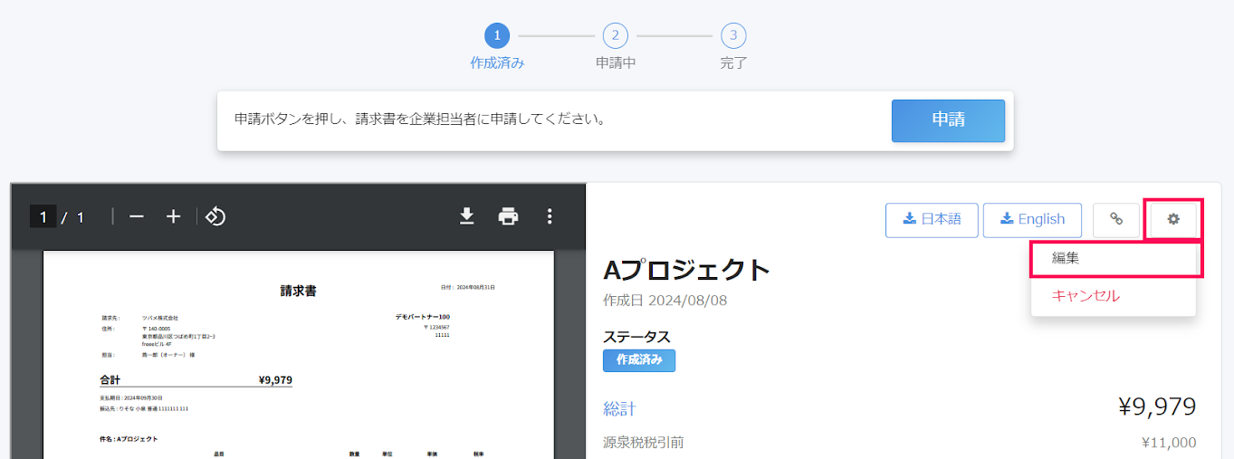Click step 1 作成済み circle

497,36
